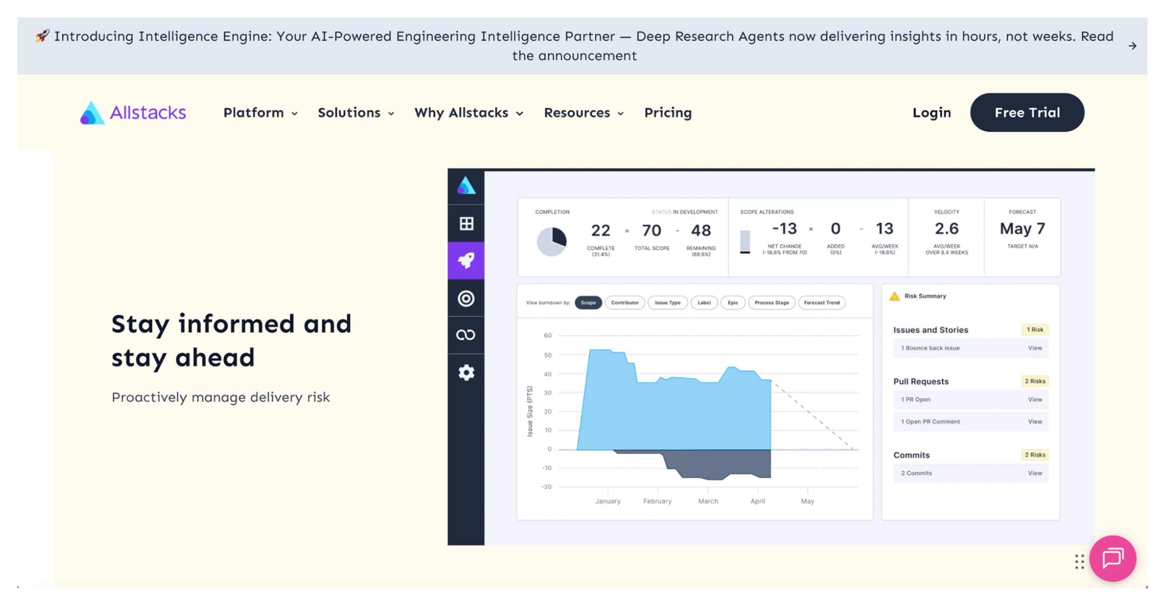Click the Proactively manage delivery risk text

click(221, 397)
